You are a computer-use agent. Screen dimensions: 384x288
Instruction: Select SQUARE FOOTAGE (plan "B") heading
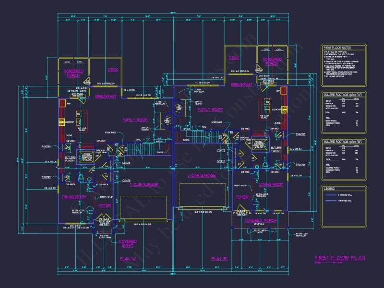click(343, 142)
